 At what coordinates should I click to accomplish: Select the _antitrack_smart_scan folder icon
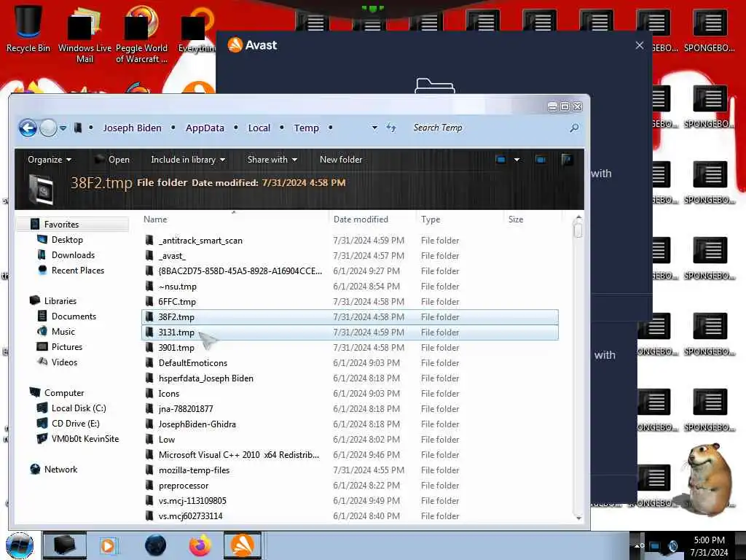tap(149, 241)
